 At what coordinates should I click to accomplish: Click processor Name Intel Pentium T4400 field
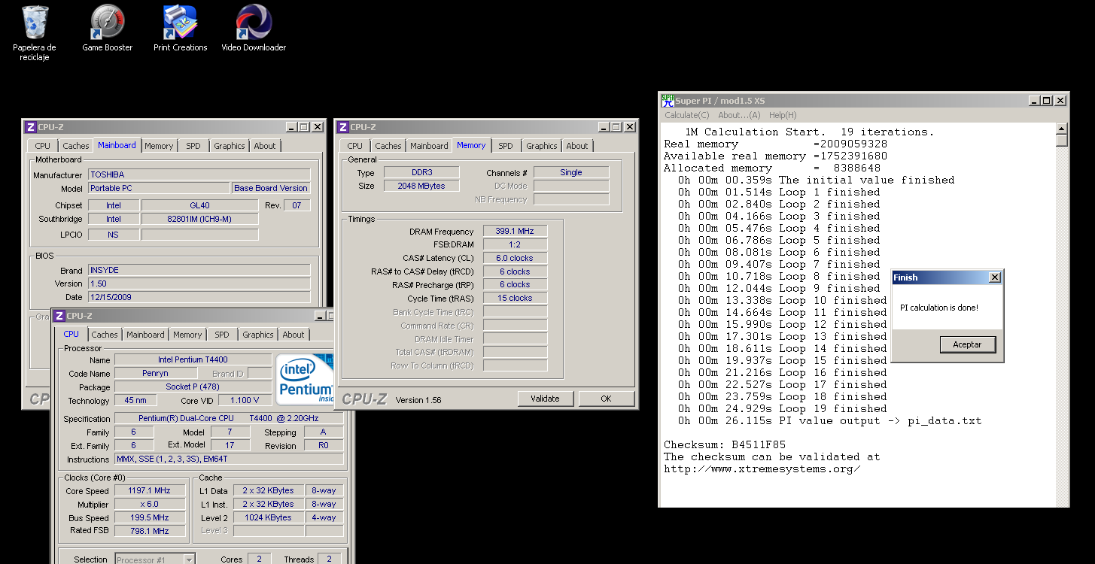[x=193, y=359]
